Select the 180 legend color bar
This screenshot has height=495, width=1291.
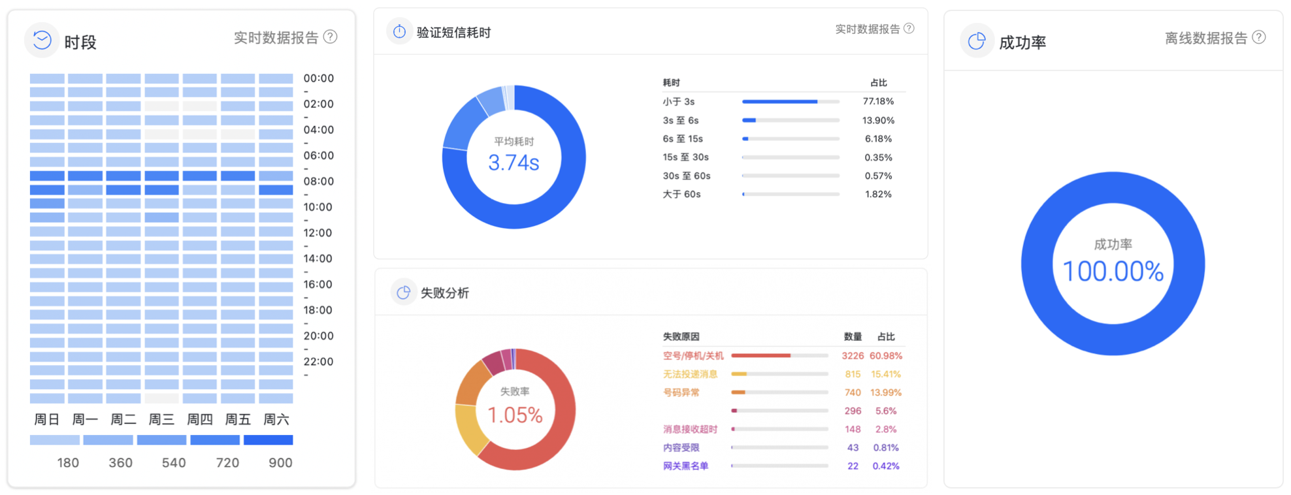pyautogui.click(x=55, y=440)
